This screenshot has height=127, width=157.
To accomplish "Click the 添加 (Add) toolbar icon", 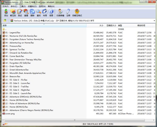I will [x=6, y=12].
